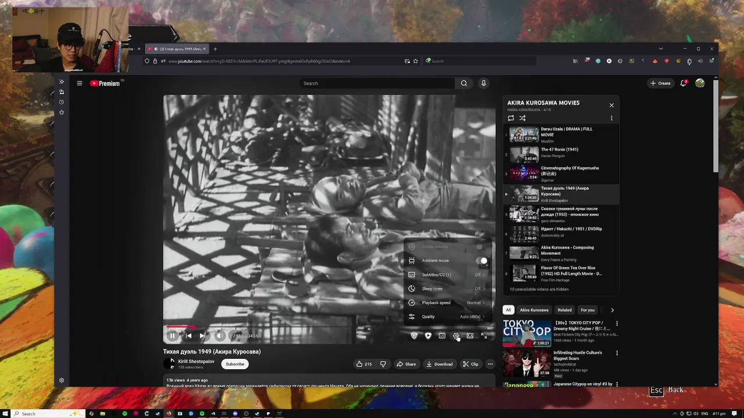Seek on the red video progress bar
Screen dimensions: 744x418
[329, 327]
